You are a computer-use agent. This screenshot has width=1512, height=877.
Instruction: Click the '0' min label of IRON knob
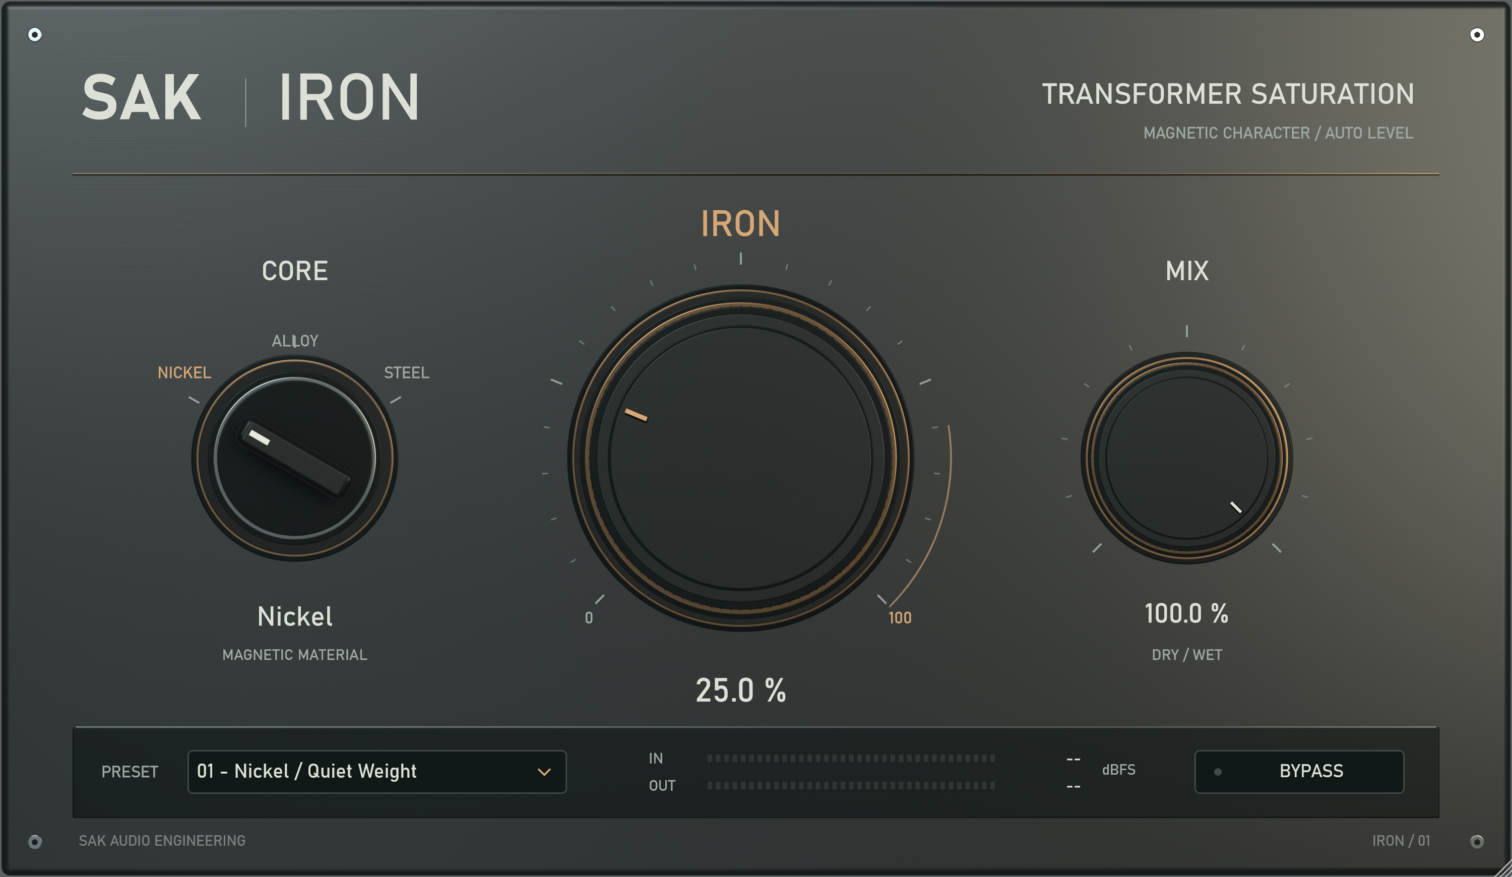[589, 618]
